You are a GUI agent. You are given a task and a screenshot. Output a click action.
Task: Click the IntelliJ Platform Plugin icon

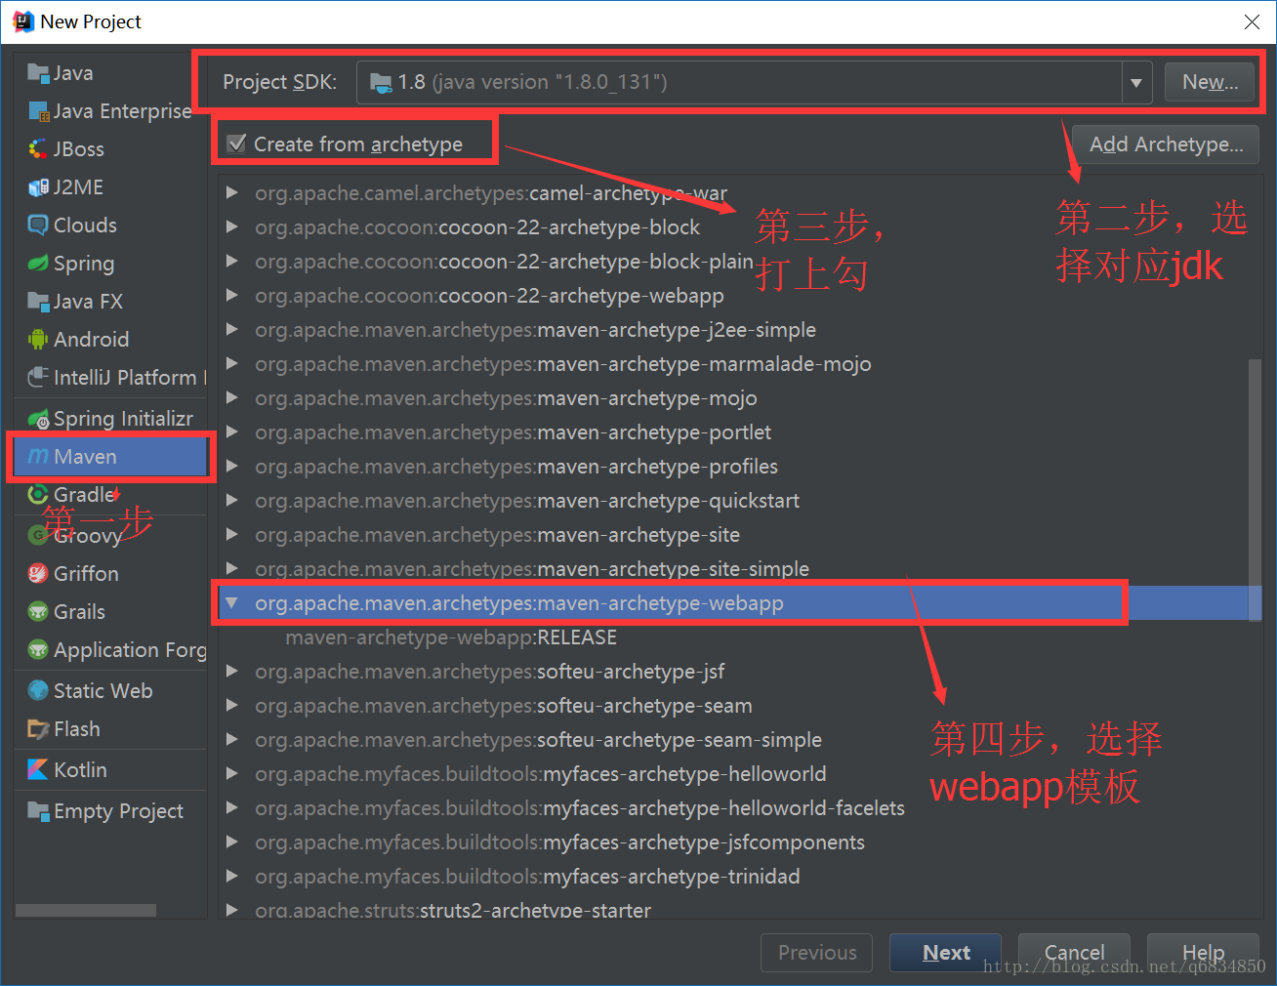click(x=38, y=378)
